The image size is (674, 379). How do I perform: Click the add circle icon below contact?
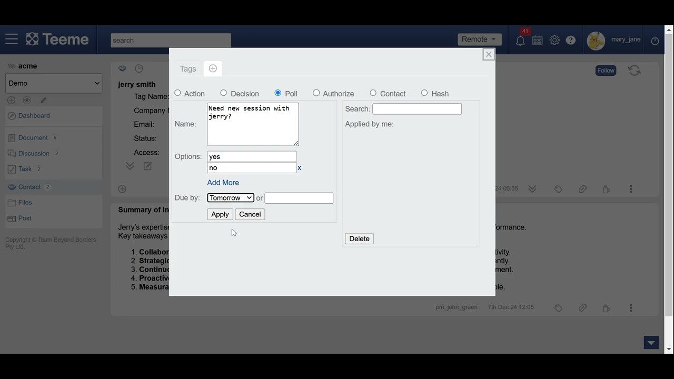[122, 189]
